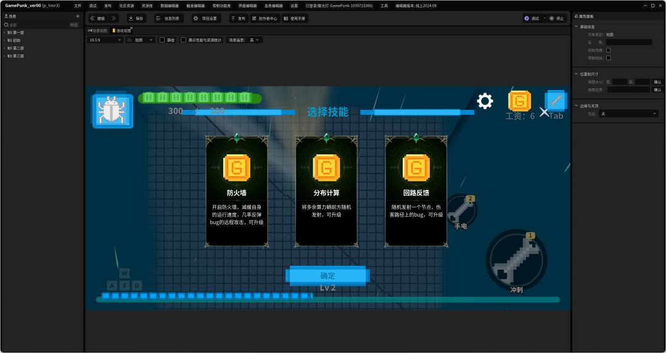Open the 界面编辑器 menu
The height and width of the screenshot is (353, 666).
coord(247,6)
